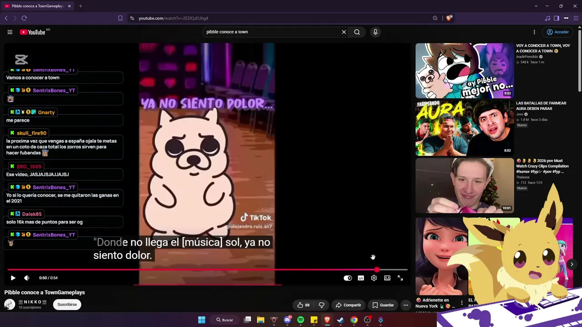Mute the video volume
Image resolution: width=582 pixels, height=327 pixels.
27,278
